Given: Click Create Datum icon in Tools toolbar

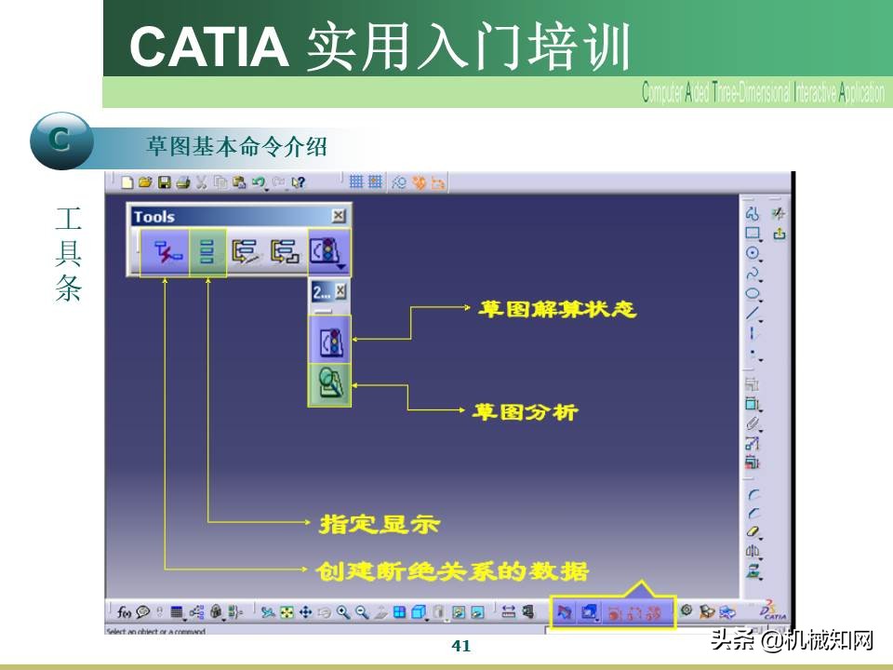Looking at the screenshot, I should pos(166,252).
